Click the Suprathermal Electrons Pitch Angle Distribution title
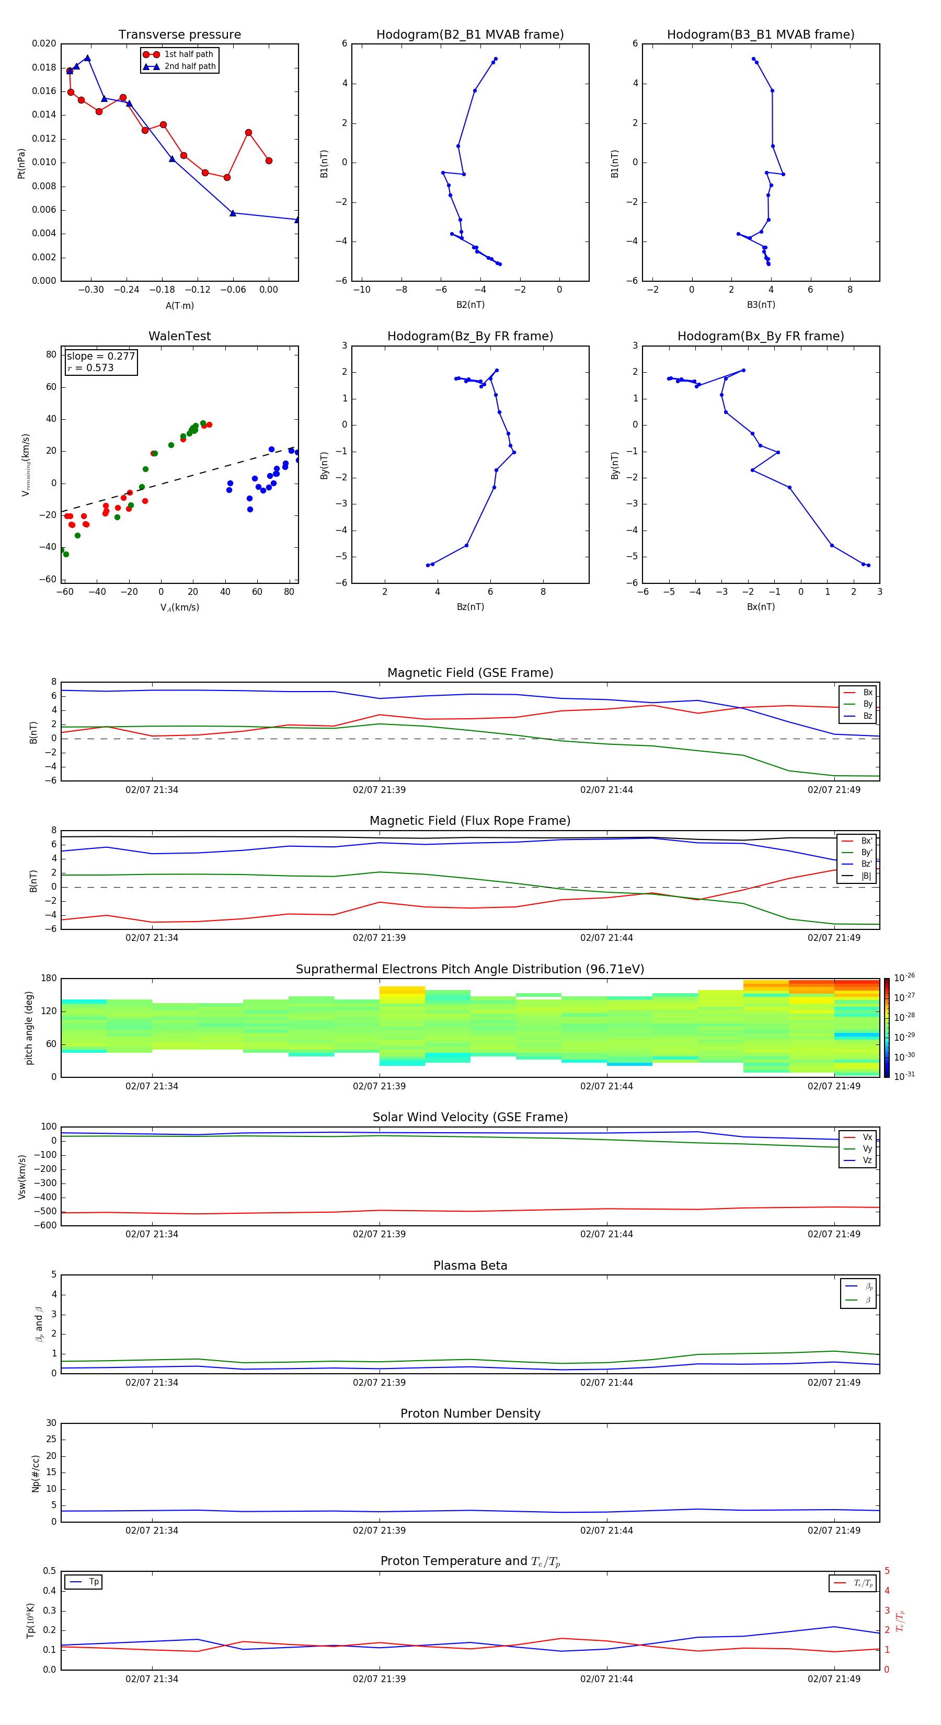941x1725 pixels. click(470, 970)
